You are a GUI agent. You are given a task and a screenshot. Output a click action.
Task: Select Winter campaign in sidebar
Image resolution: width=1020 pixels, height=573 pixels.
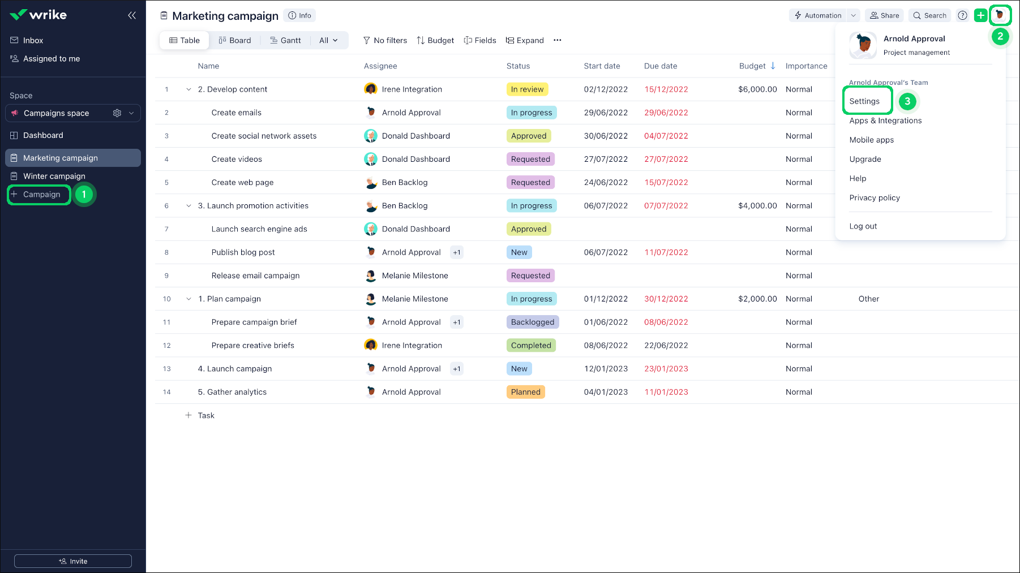pos(54,176)
